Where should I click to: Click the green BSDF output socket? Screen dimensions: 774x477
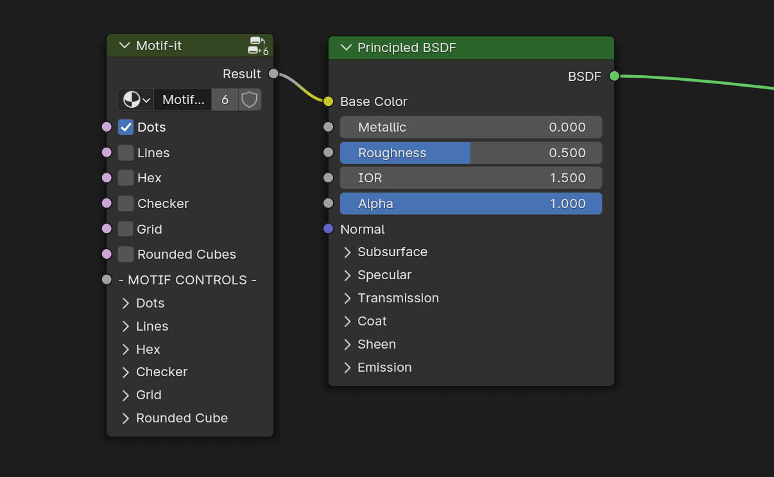pyautogui.click(x=614, y=76)
